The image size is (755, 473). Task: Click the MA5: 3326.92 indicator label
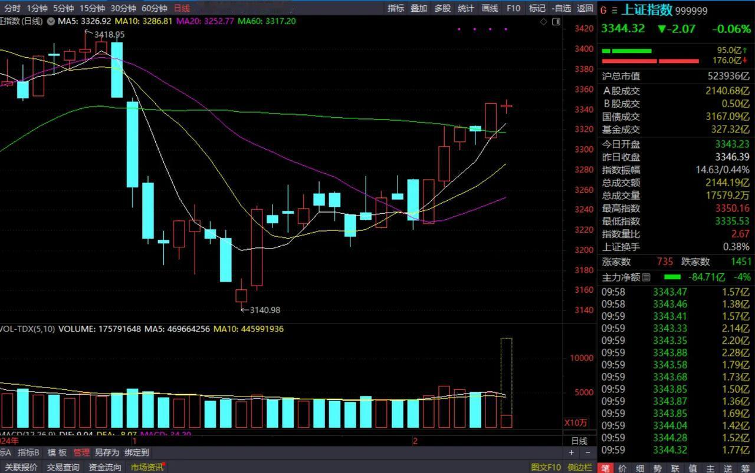(84, 21)
